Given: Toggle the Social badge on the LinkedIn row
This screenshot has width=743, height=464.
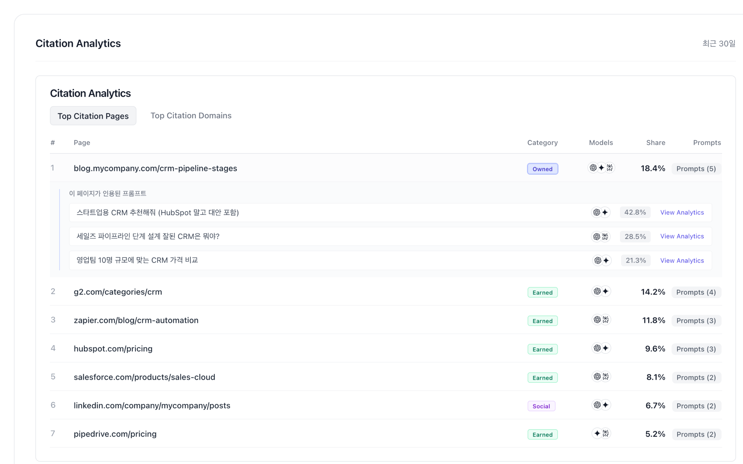Looking at the screenshot, I should [x=541, y=406].
